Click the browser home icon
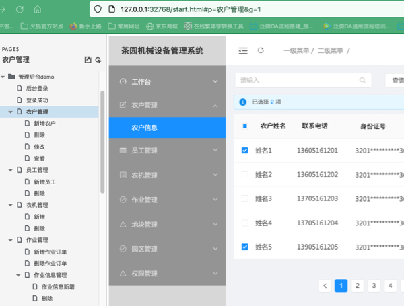This screenshot has width=404, height=306. [36, 9]
